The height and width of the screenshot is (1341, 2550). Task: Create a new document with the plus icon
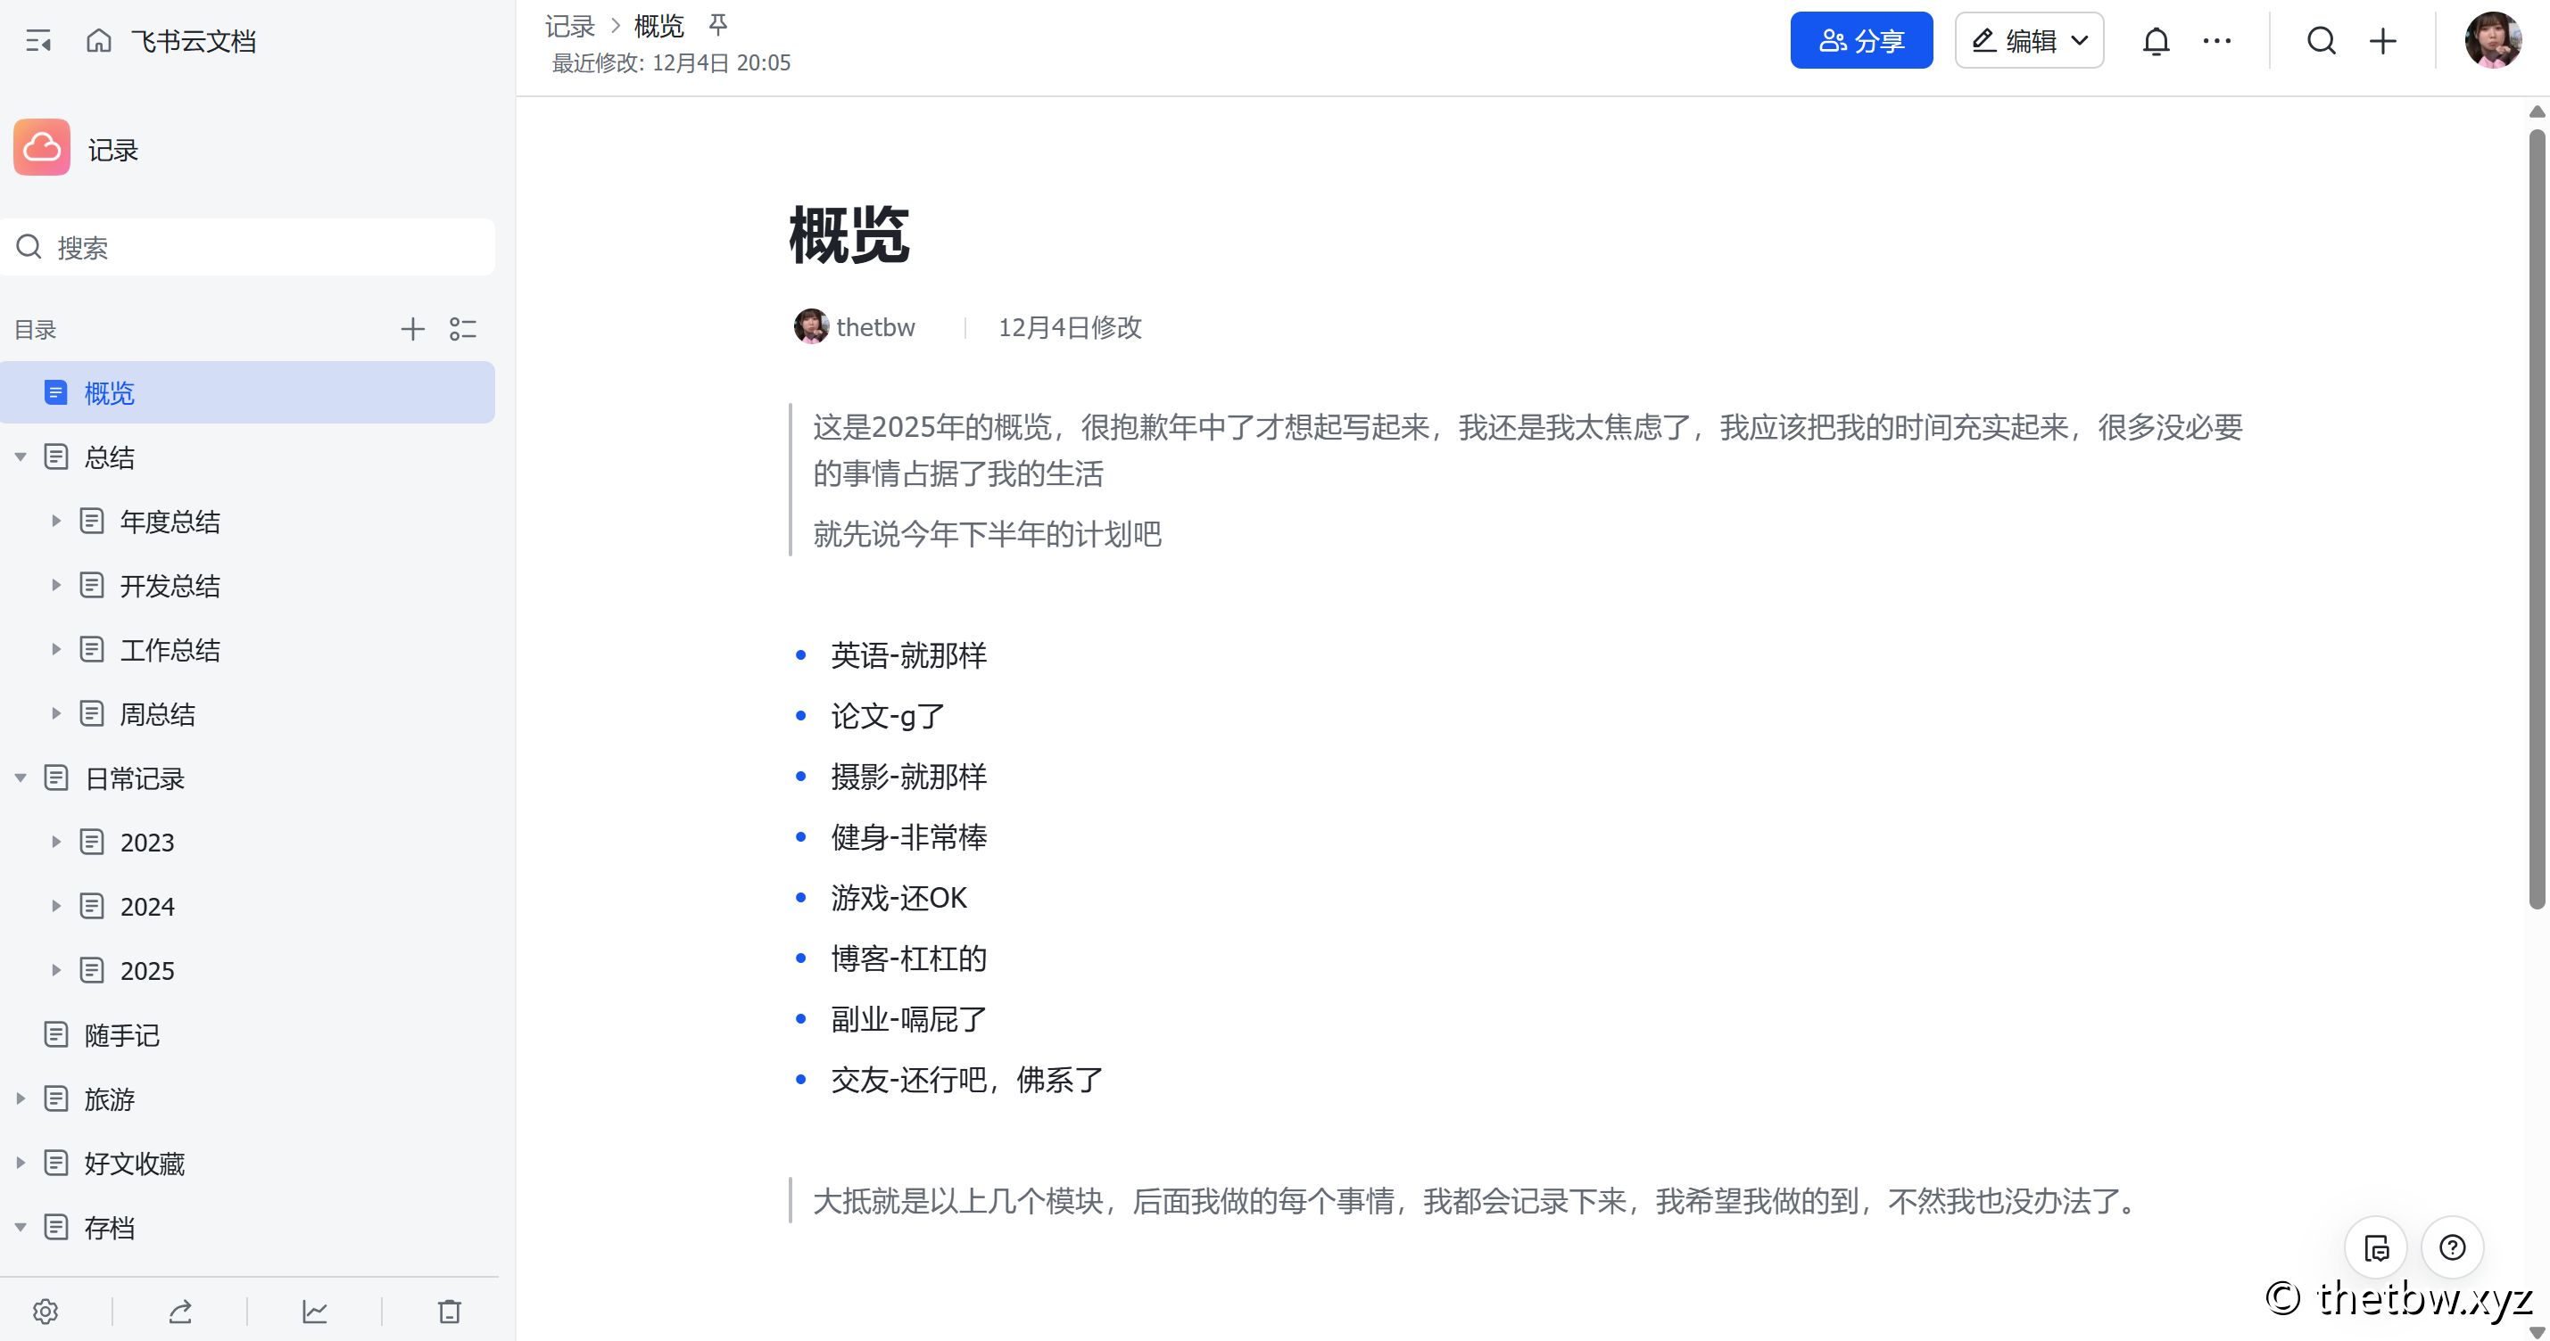[x=2382, y=40]
